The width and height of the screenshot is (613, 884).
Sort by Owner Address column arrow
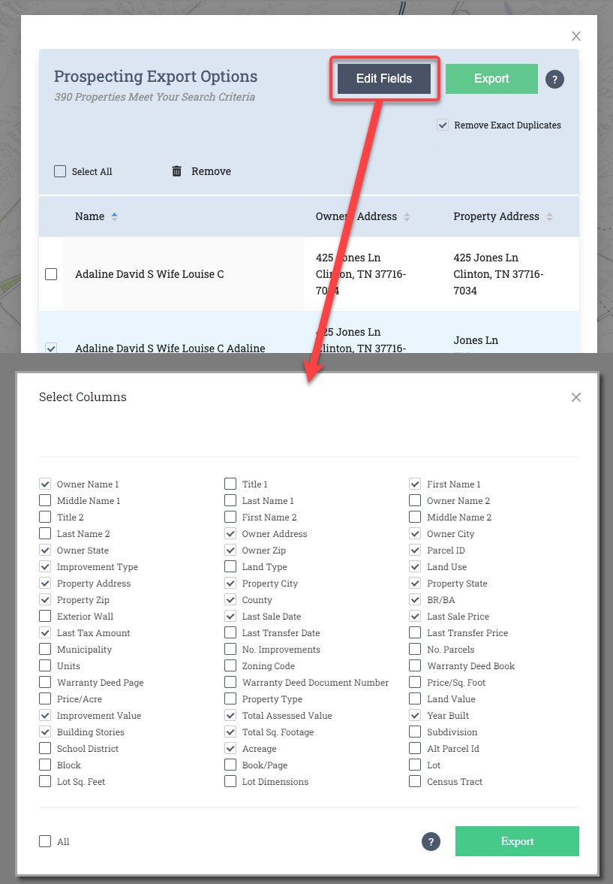(x=407, y=217)
